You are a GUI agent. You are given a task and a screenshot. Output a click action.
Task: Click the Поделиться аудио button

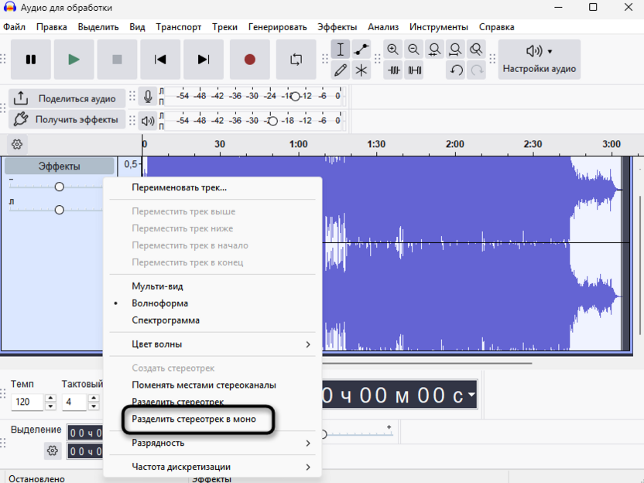[67, 98]
